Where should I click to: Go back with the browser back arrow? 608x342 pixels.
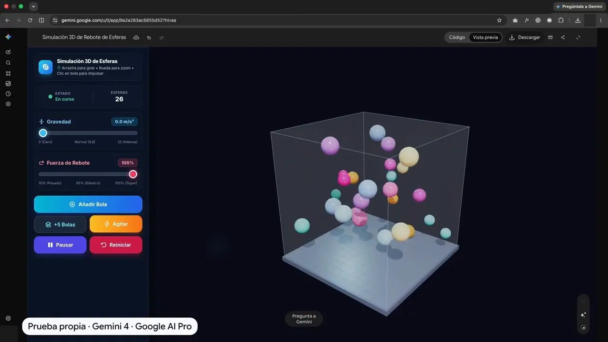(7, 20)
